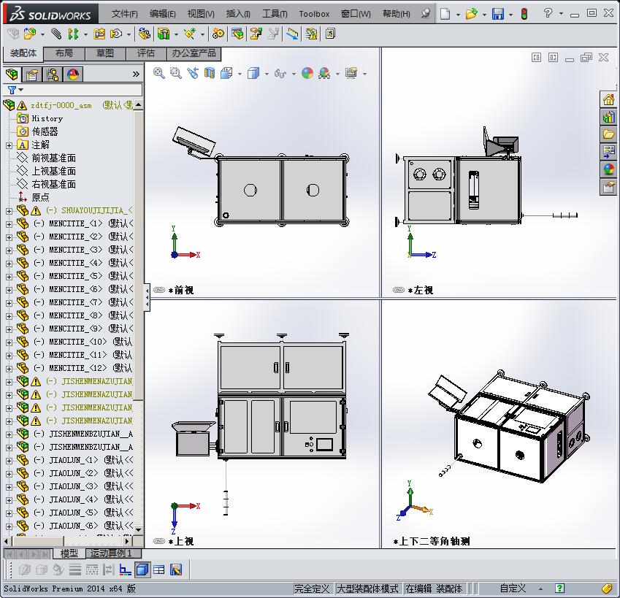620x598 pixels.
Task: Switch to the 评估 tab
Action: (x=146, y=53)
